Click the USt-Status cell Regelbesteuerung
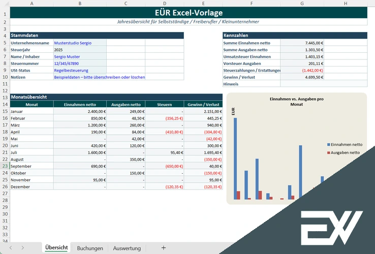Viewport: 375px width, 254px height. (80, 71)
